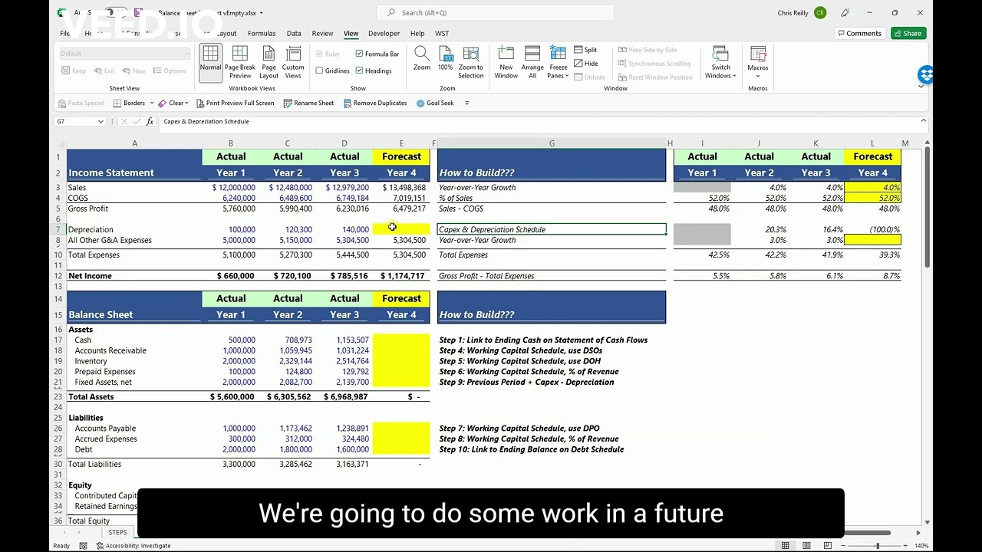Click Chris Reilly account avatar

click(820, 13)
